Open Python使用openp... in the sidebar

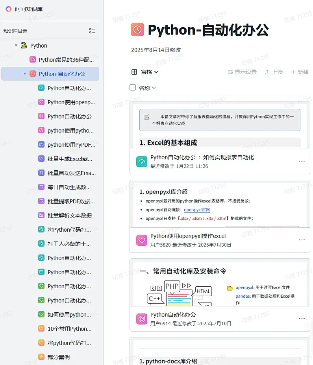(x=71, y=102)
